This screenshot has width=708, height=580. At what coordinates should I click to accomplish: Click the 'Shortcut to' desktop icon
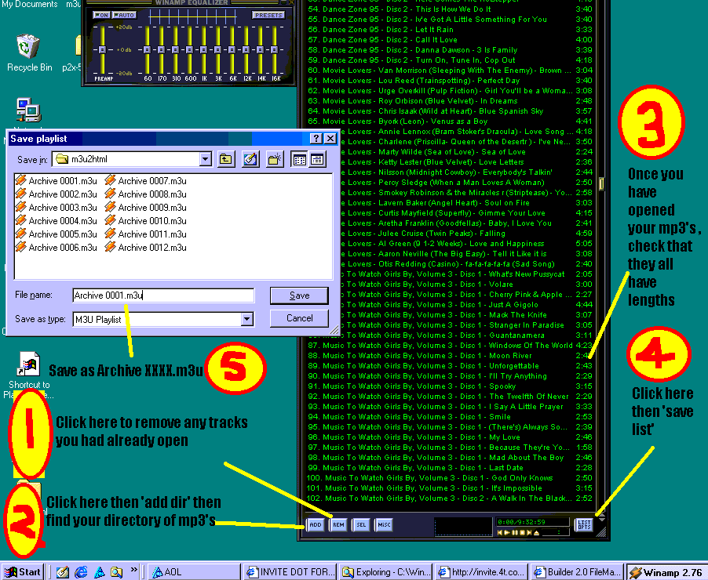pyautogui.click(x=29, y=371)
